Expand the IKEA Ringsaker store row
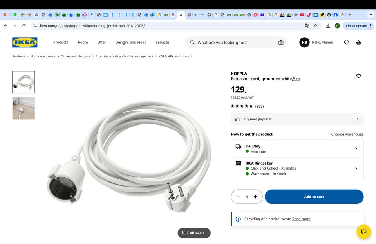The width and height of the screenshot is (376, 244). coord(297,169)
